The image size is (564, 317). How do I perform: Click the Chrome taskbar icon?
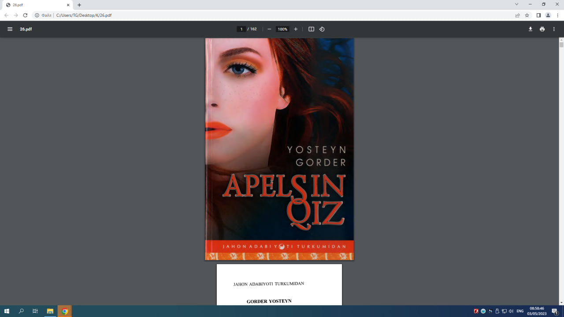click(65, 311)
